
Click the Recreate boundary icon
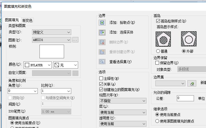(x=102, y=52)
